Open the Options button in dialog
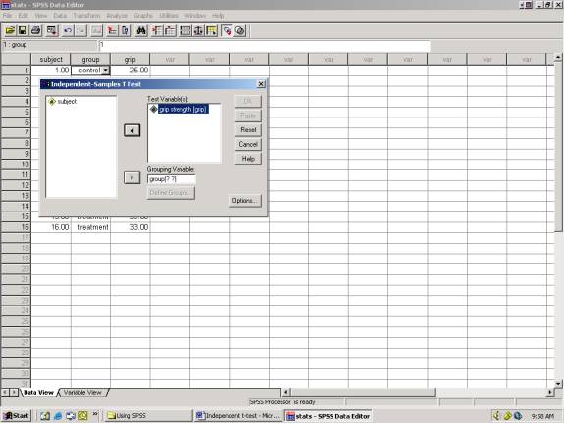The image size is (564, 423). pyautogui.click(x=244, y=200)
